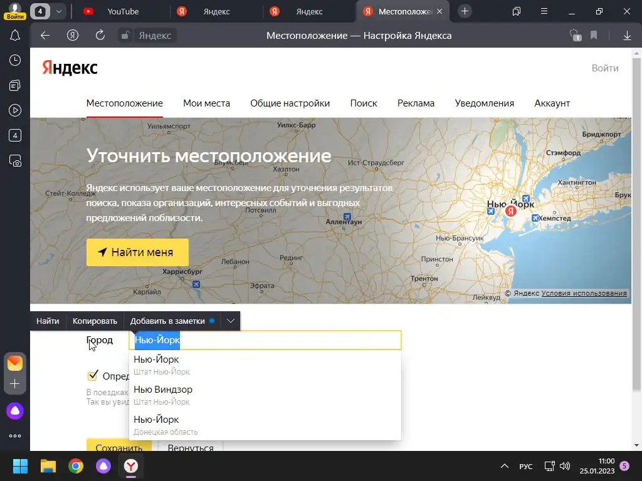642x481 pixels.
Task: Open Protect extensions icon in address bar
Action: point(576,36)
